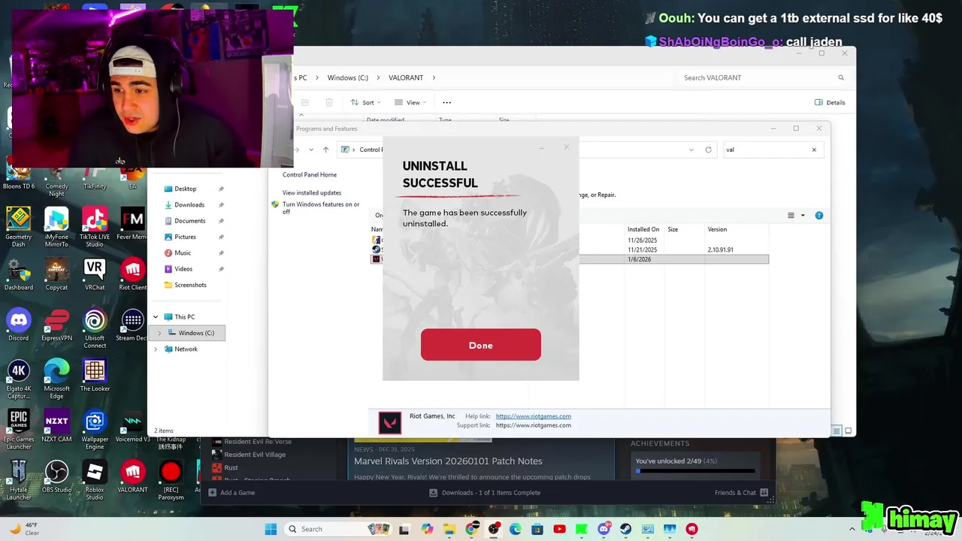Open Copycat desktop icon
962x541 pixels.
coord(57,274)
